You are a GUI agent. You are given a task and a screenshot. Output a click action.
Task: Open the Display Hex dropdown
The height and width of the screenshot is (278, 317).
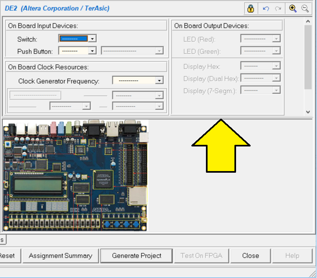pos(260,66)
